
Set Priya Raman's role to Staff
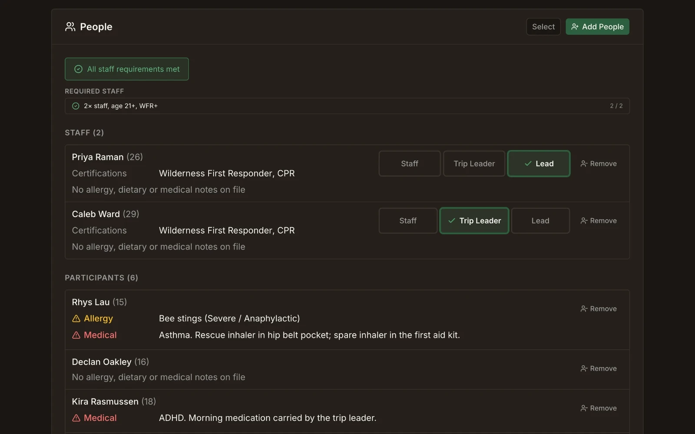[x=410, y=164]
